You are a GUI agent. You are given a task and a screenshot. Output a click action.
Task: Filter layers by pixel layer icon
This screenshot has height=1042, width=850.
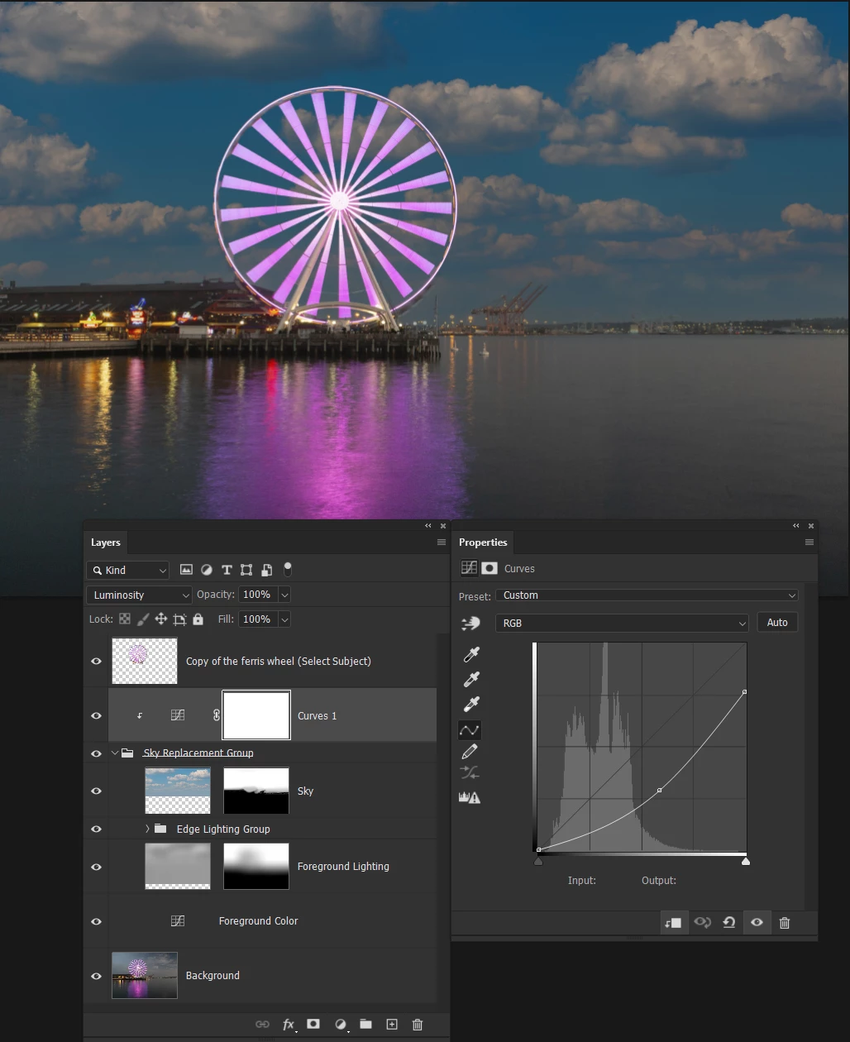coord(186,570)
